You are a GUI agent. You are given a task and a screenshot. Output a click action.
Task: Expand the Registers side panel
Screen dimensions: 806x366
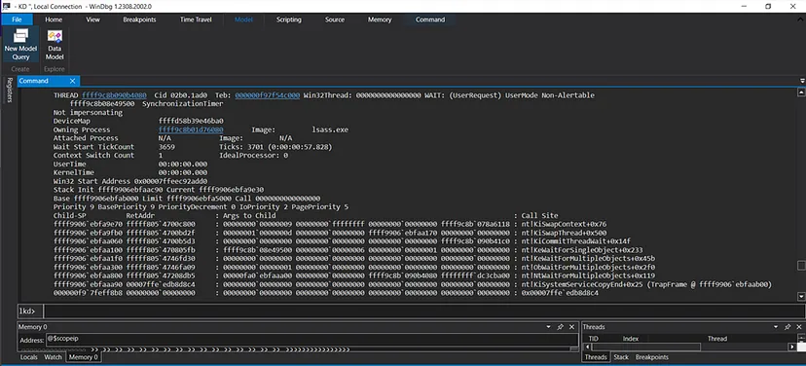tap(9, 91)
